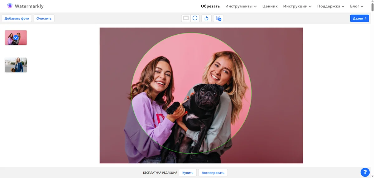Expand the Поддержка dropdown menu
This screenshot has height=178, width=374.
click(331, 6)
